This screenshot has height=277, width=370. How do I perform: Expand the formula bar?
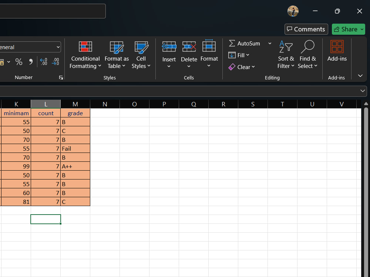[x=363, y=91]
